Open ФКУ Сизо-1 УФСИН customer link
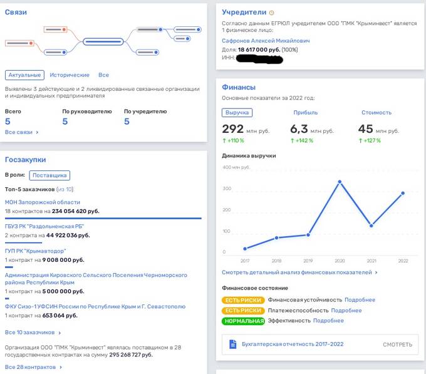This screenshot has height=374, width=426. tap(95, 306)
